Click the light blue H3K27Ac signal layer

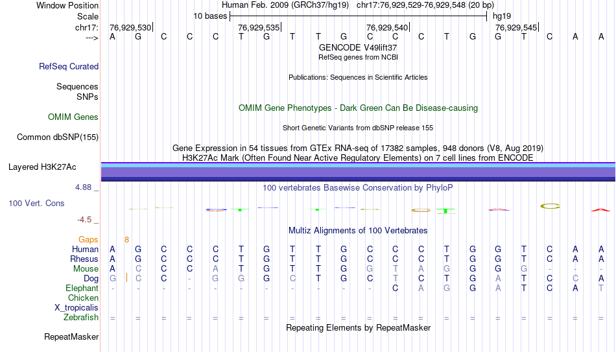click(x=358, y=165)
